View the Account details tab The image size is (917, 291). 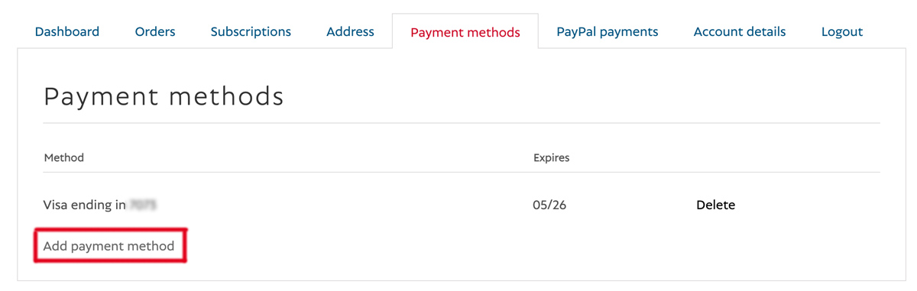(740, 31)
